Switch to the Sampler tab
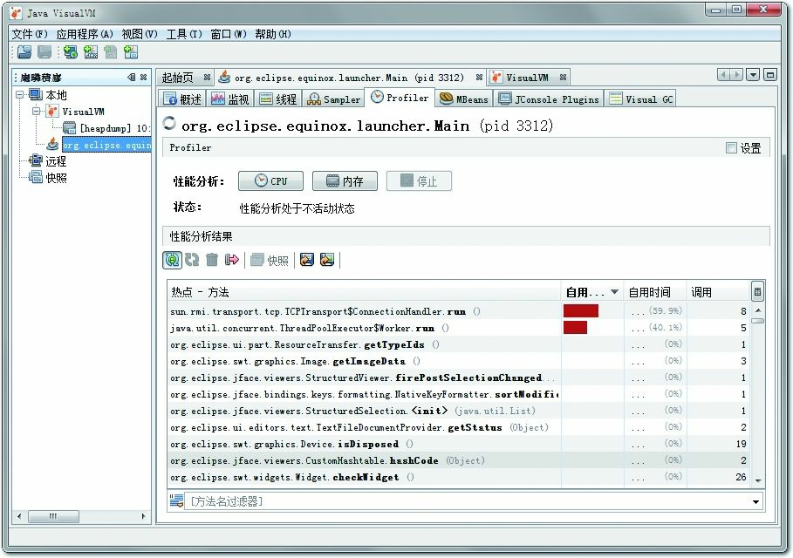Screen dimensions: 793x558 click(334, 99)
